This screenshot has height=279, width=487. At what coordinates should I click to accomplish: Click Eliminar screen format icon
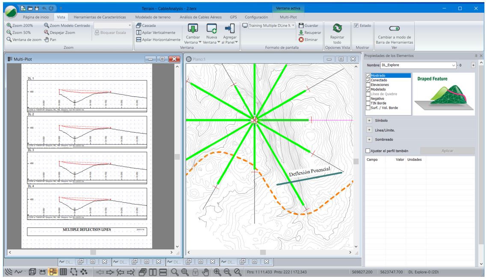(301, 39)
